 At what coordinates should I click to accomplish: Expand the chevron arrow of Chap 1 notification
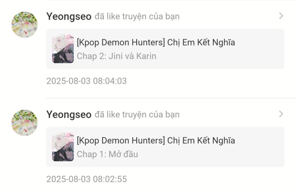coord(281,114)
